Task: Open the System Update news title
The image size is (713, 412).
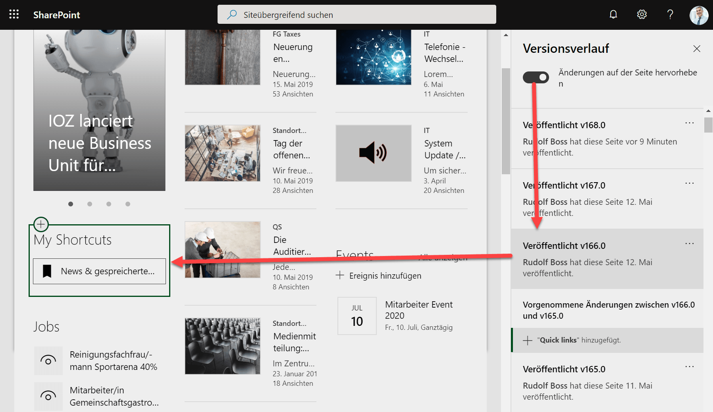Action: [x=445, y=149]
